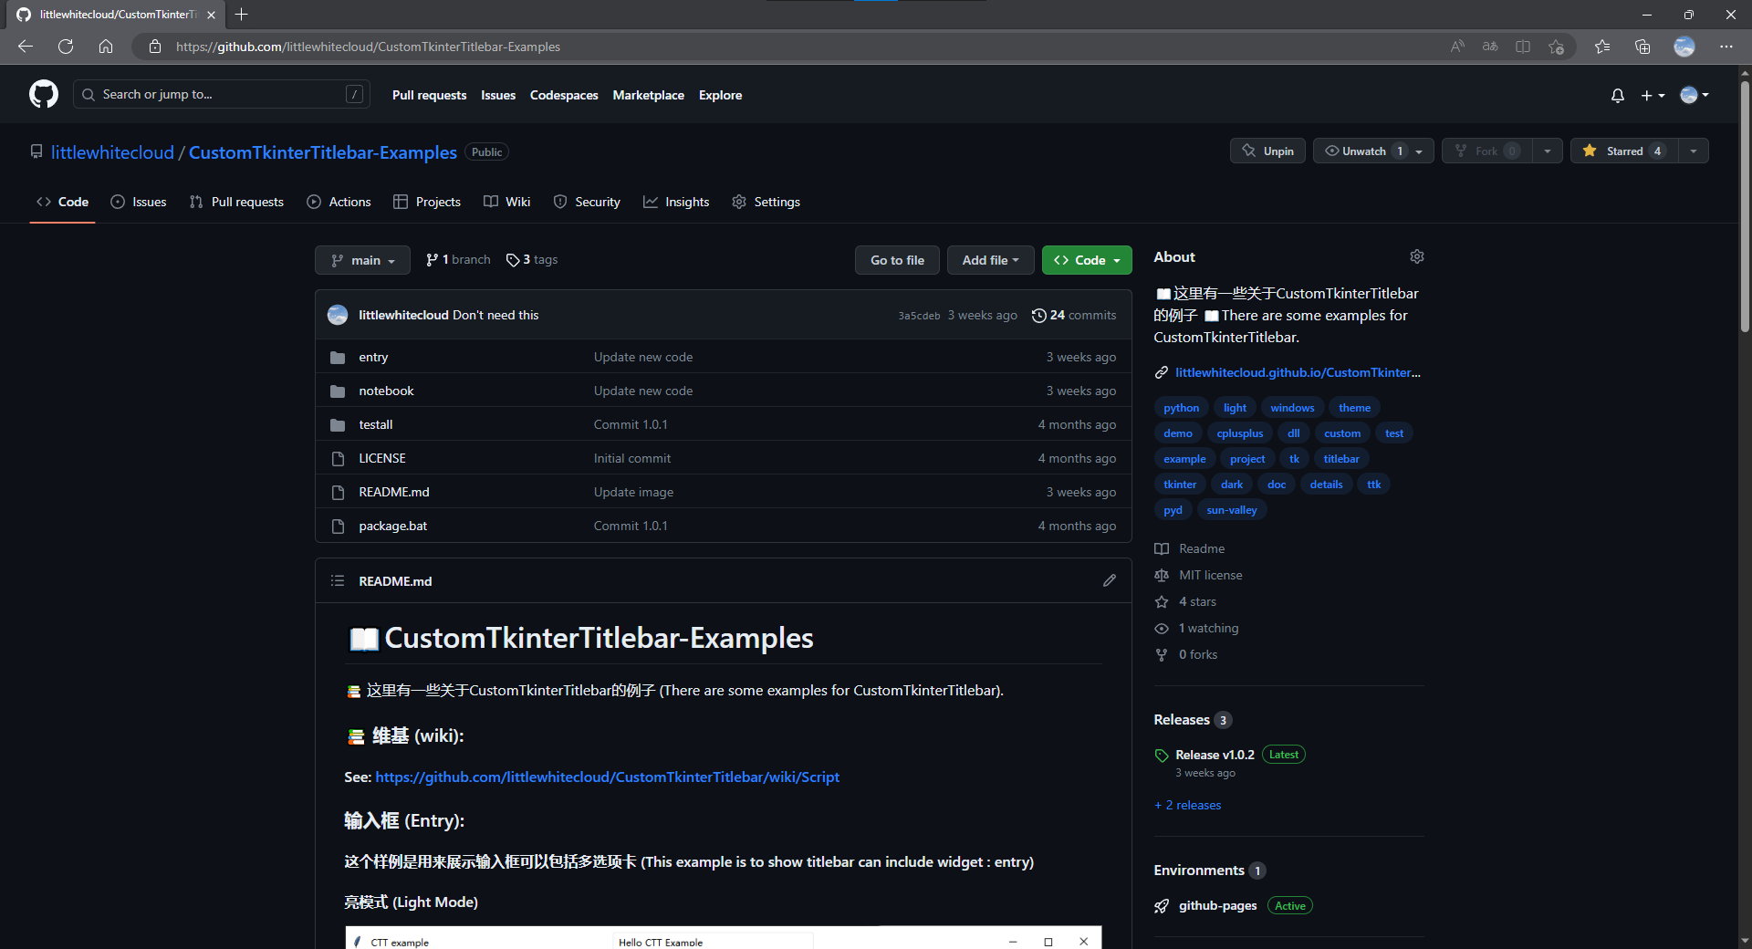The height and width of the screenshot is (949, 1752).
Task: Click the Readme book icon in sidebar
Action: (1161, 548)
